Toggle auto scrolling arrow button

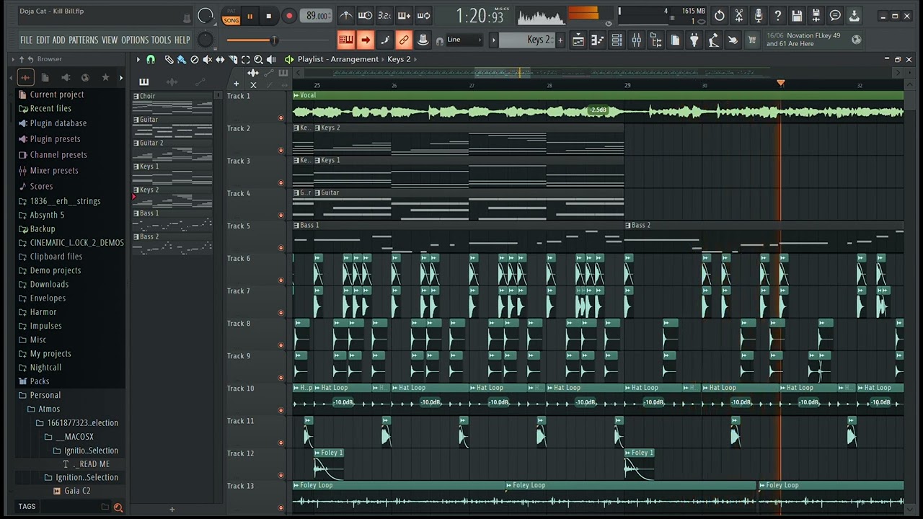pyautogui.click(x=366, y=40)
